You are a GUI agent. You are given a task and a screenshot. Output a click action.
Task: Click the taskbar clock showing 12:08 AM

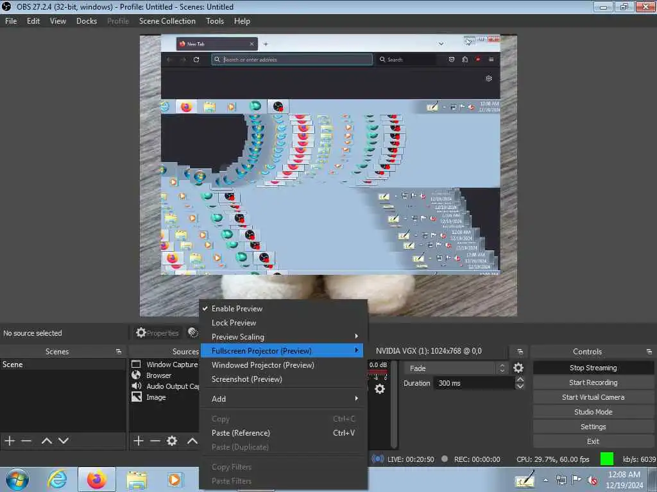[x=624, y=480]
